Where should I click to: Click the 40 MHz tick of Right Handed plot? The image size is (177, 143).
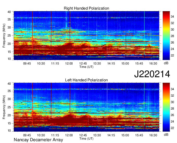(9, 12)
